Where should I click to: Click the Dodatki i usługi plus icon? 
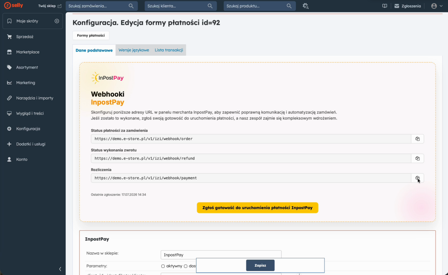(9, 144)
